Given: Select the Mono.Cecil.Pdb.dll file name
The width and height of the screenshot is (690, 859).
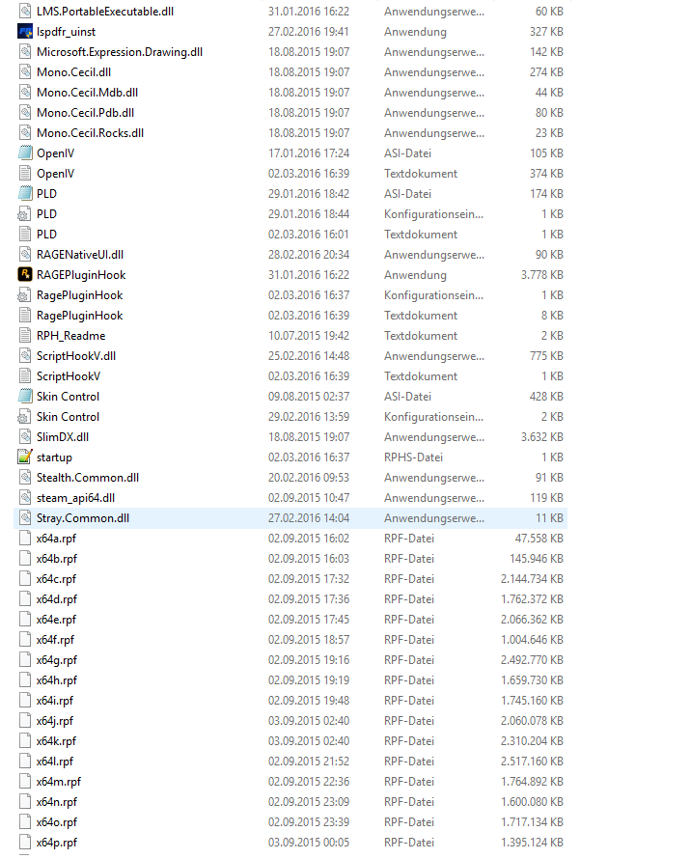Looking at the screenshot, I should click(86, 113).
